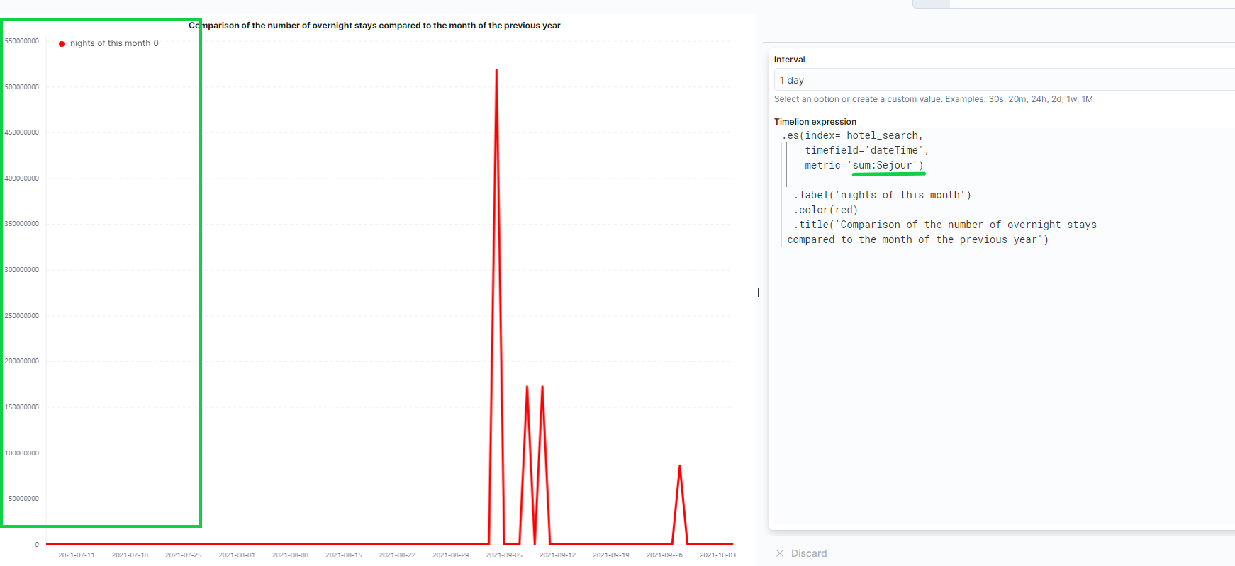Click the red peak near 2021-09-26
The height and width of the screenshot is (566, 1235).
point(680,466)
